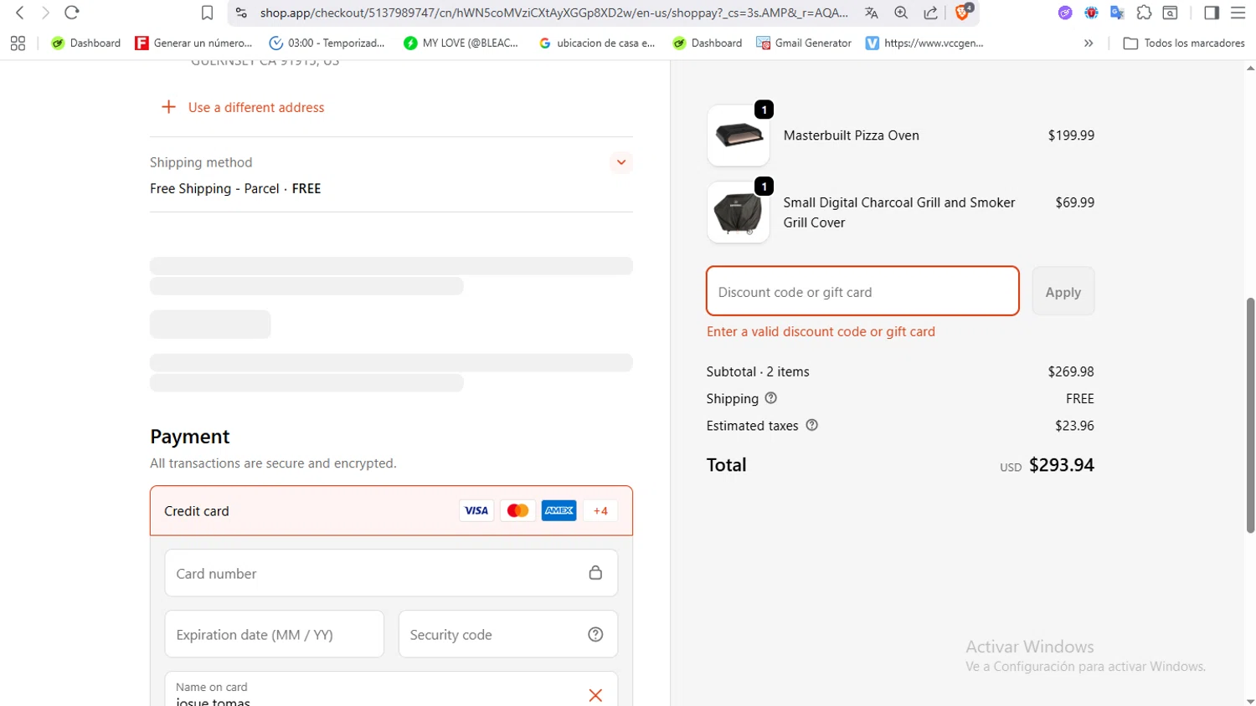Click Grill Cover product thumbnail
This screenshot has height=706, width=1256.
pos(738,212)
